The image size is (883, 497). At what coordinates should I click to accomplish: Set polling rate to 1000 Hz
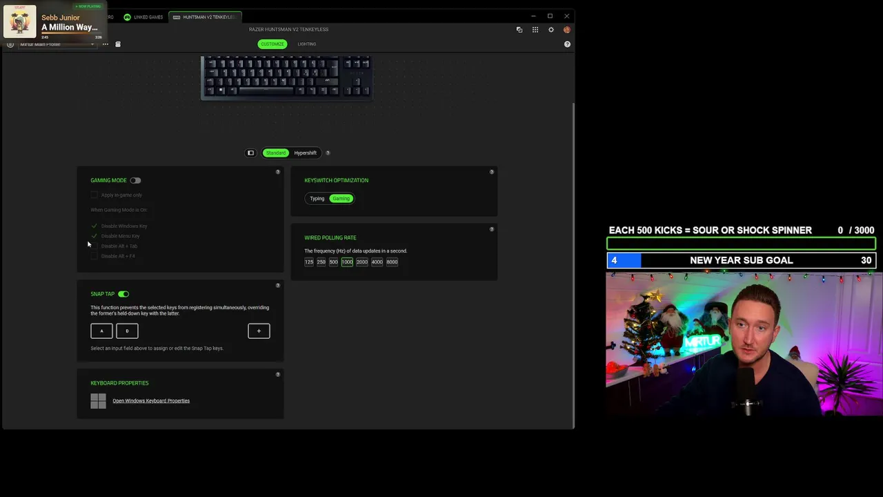[347, 262]
